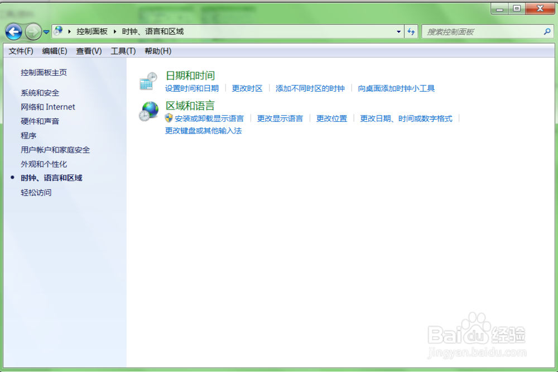Select 轻松访问 in the sidebar
The width and height of the screenshot is (558, 372).
37,192
